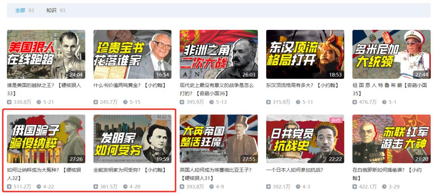The height and width of the screenshot is (195, 437).
Task: Open the 东汉顶流格局打开 thumbnail
Action: pyautogui.click(x=305, y=54)
